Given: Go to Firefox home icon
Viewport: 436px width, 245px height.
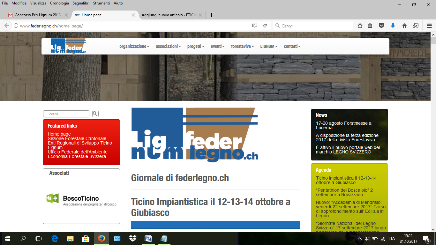Looking at the screenshot, I should [x=404, y=26].
